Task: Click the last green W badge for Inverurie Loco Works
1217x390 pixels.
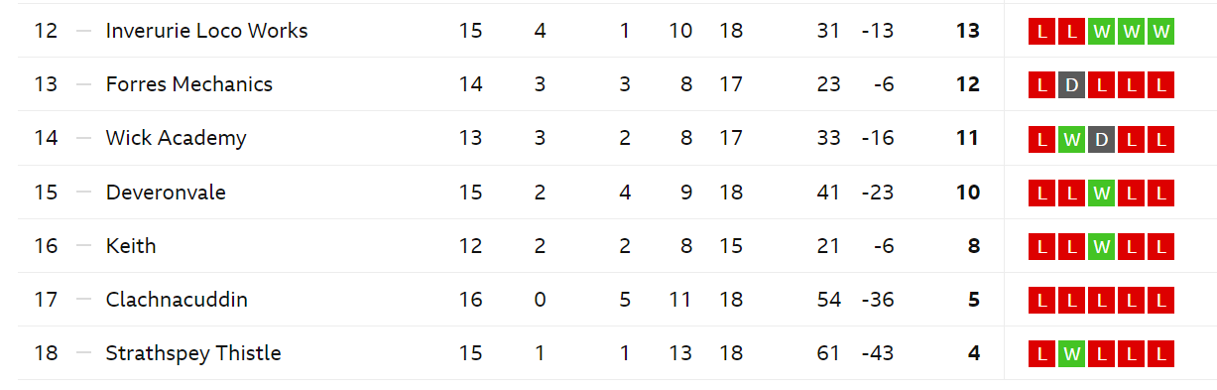Action: [1161, 32]
